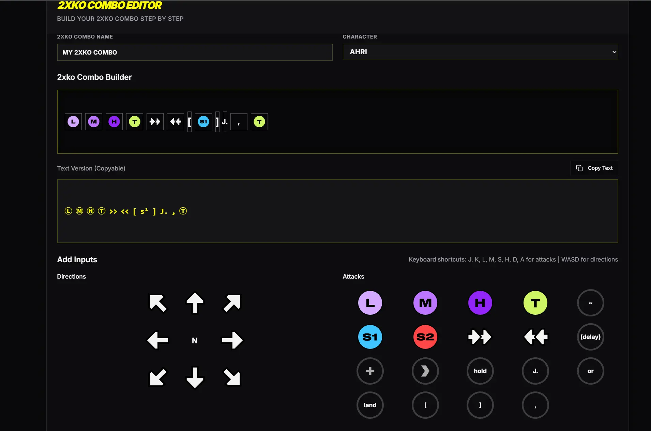This screenshot has height=431, width=651.
Task: Add the land modifier input
Action: point(370,405)
